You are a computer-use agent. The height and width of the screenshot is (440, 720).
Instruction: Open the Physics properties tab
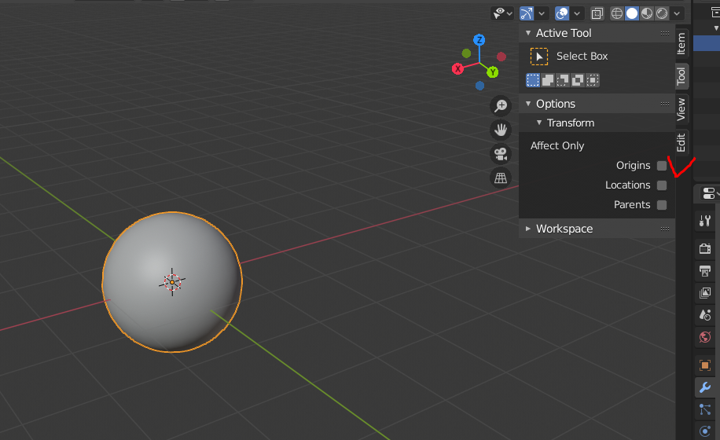(x=705, y=431)
